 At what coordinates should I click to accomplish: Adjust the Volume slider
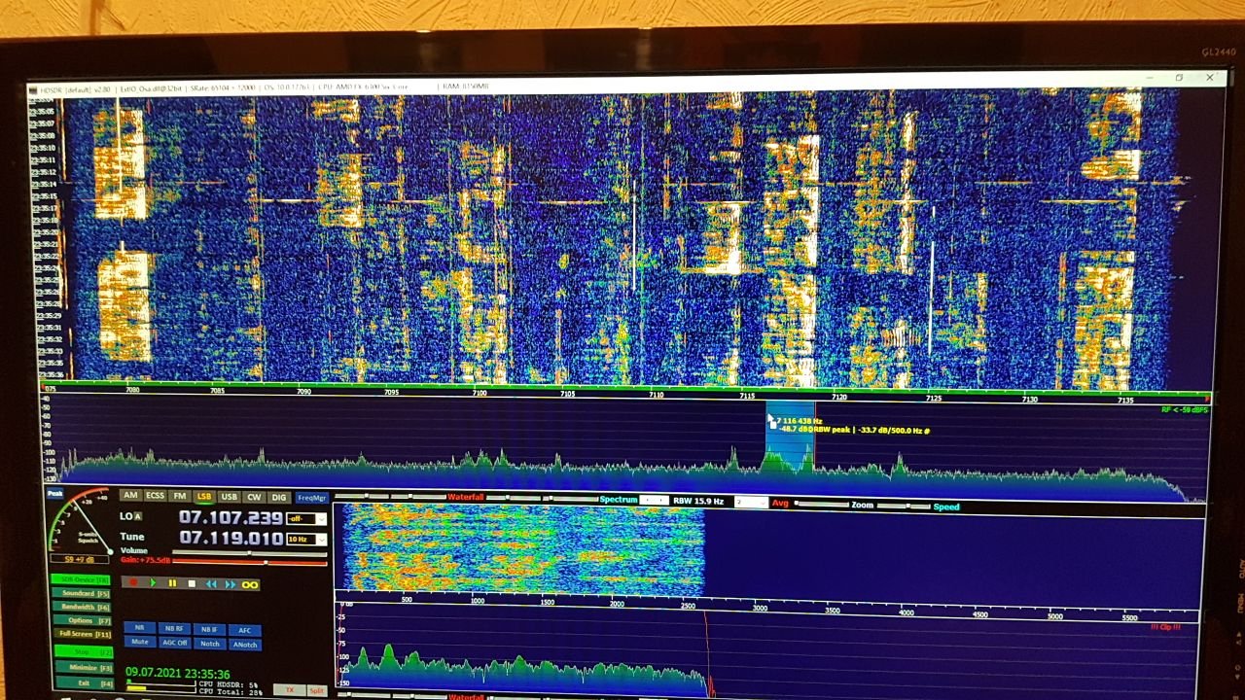249,552
